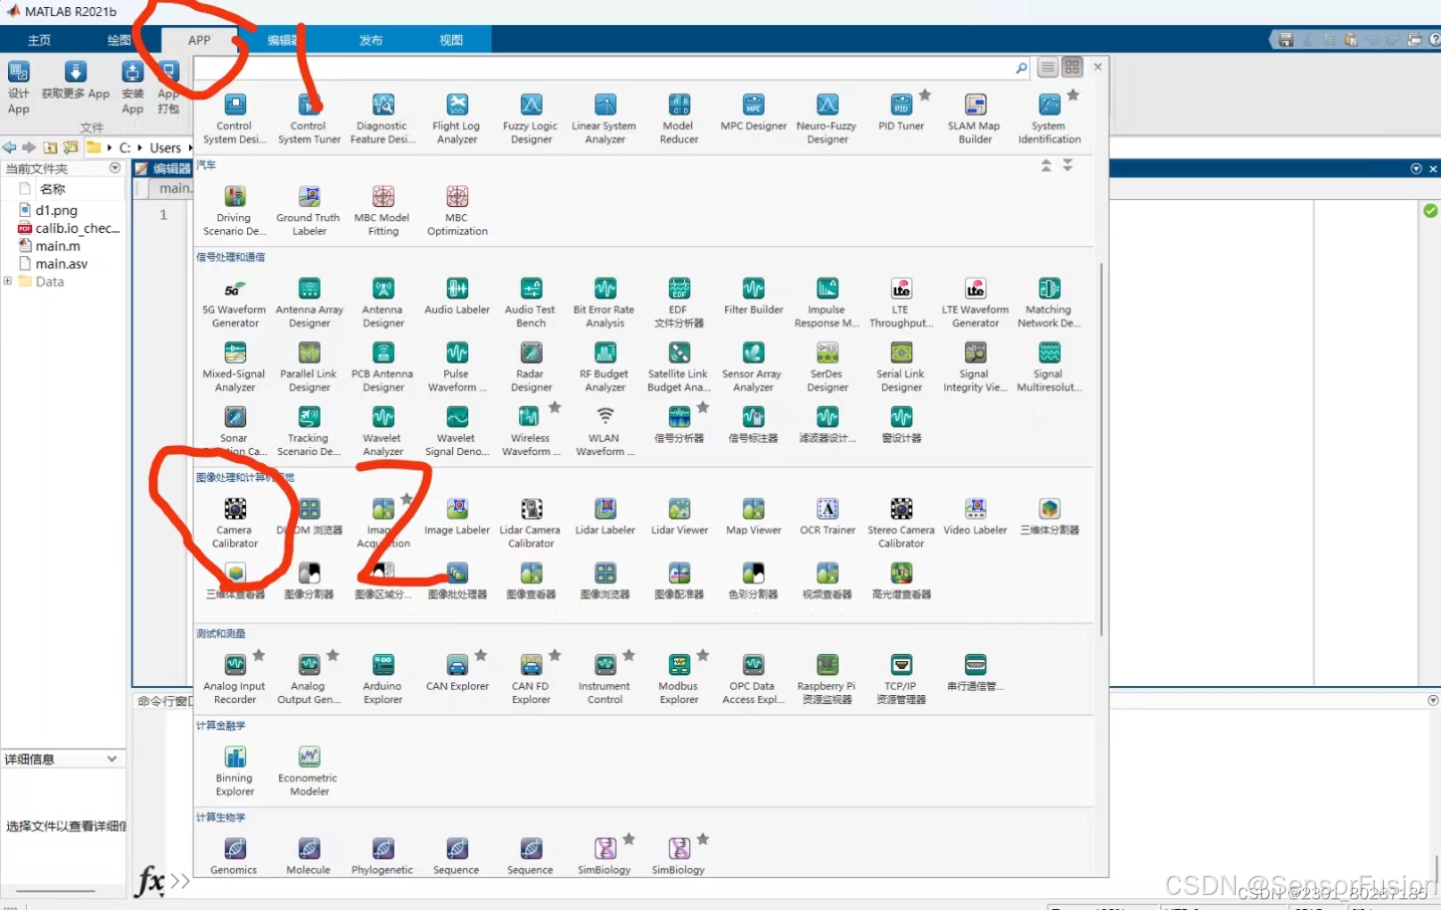Open the Genomics app
This screenshot has height=910, width=1441.
pyautogui.click(x=235, y=855)
